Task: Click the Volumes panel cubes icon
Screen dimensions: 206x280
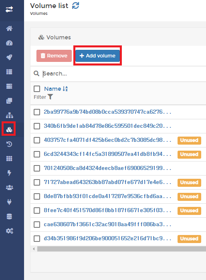Action: [41, 37]
